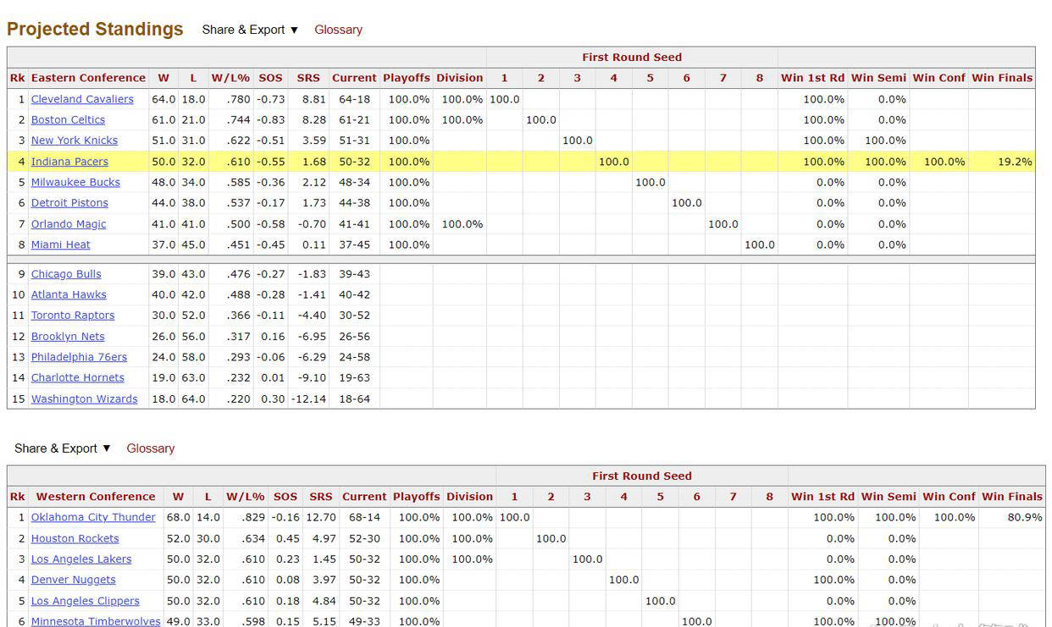The width and height of the screenshot is (1052, 627).
Task: Open the Share & Export menu above Western table
Action: click(x=63, y=448)
